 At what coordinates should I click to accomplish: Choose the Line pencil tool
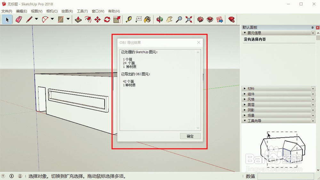coord(29,20)
